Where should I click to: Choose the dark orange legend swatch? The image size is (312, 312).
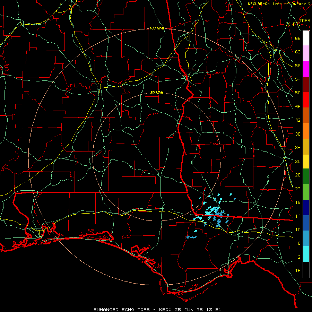(x=306, y=115)
